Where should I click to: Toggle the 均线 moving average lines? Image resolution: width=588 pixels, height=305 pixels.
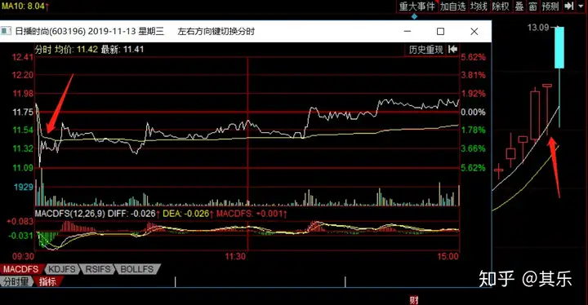479,7
